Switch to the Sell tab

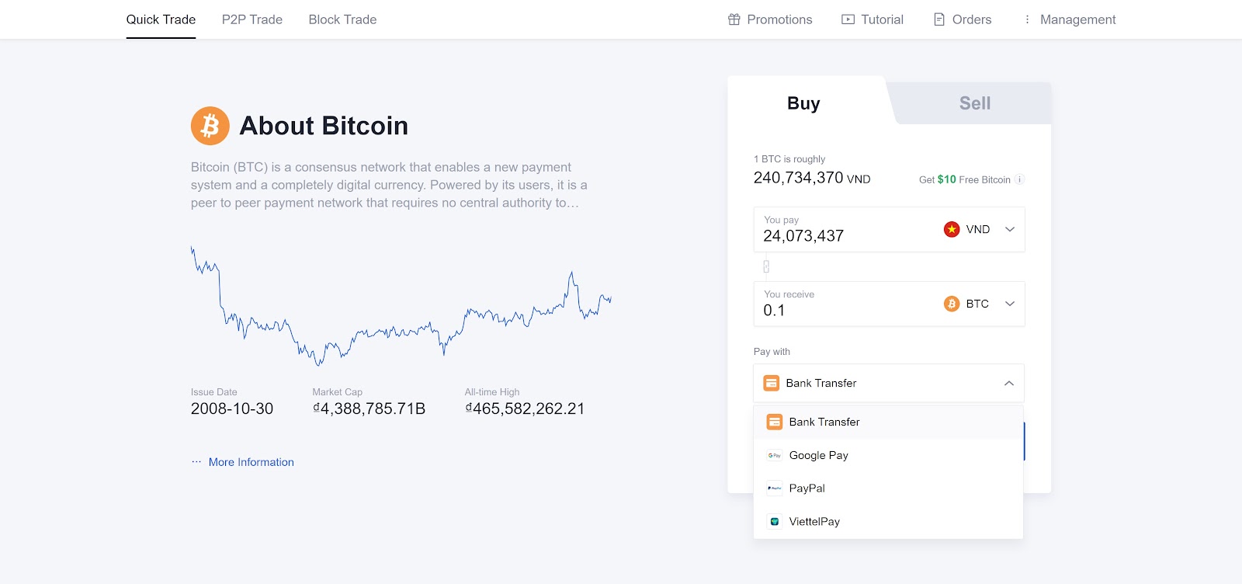pos(974,103)
